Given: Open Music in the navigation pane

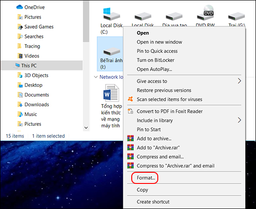Looking at the screenshot, I should click(31, 114).
